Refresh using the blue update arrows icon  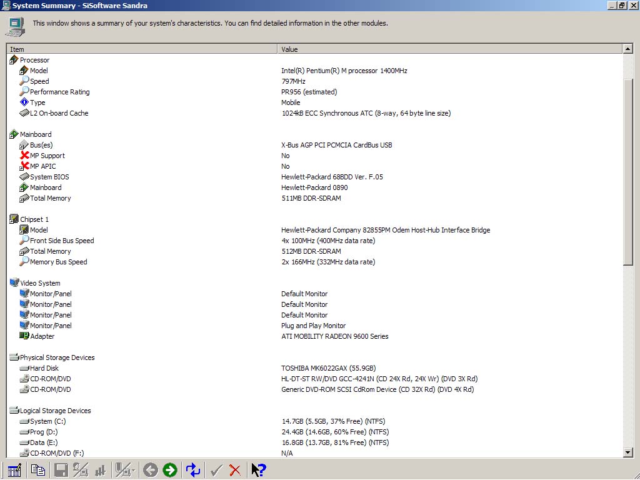(x=192, y=470)
